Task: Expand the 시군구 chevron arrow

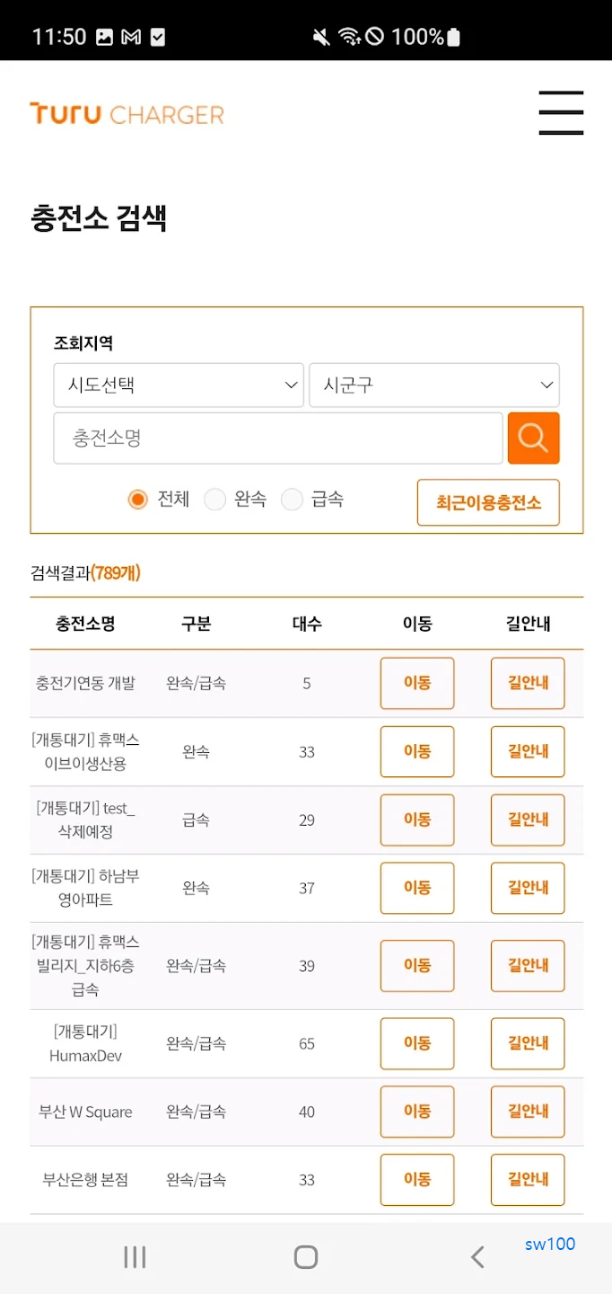Action: pos(547,385)
